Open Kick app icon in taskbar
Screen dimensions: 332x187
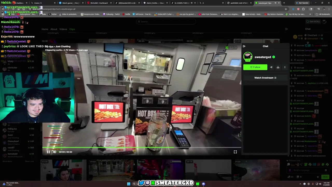pyautogui.click(x=198, y=184)
